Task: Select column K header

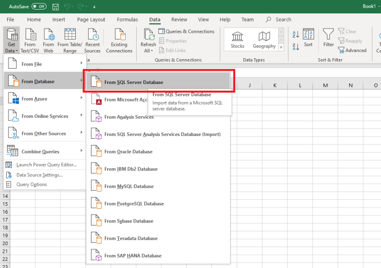Action: click(275, 85)
